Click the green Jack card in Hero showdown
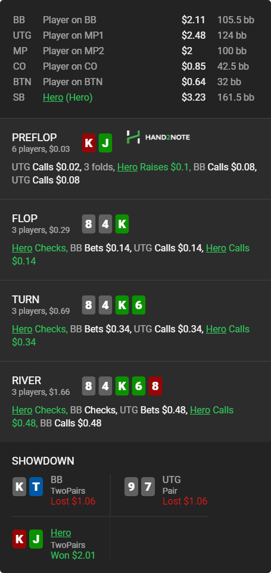271x573 pixels. [36, 539]
